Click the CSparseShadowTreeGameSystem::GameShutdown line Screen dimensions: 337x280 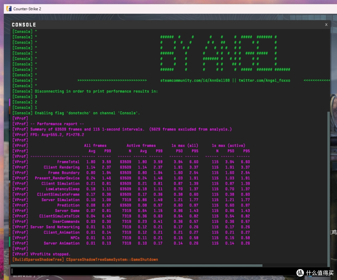[112, 260]
